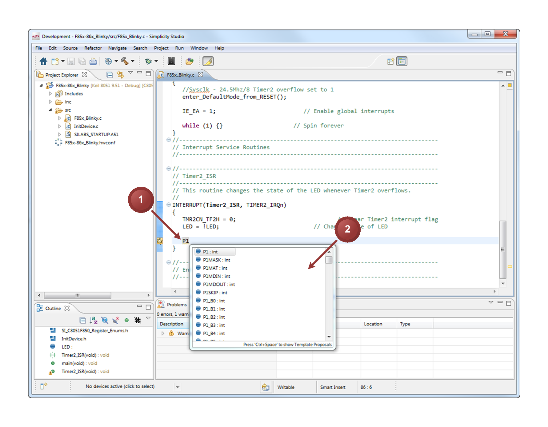Open the Source menu
Image resolution: width=548 pixels, height=427 pixels.
tap(70, 48)
